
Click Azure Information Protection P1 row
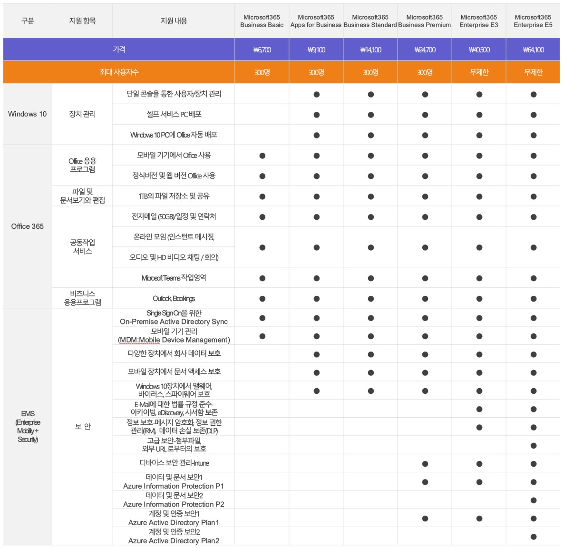tap(174, 481)
